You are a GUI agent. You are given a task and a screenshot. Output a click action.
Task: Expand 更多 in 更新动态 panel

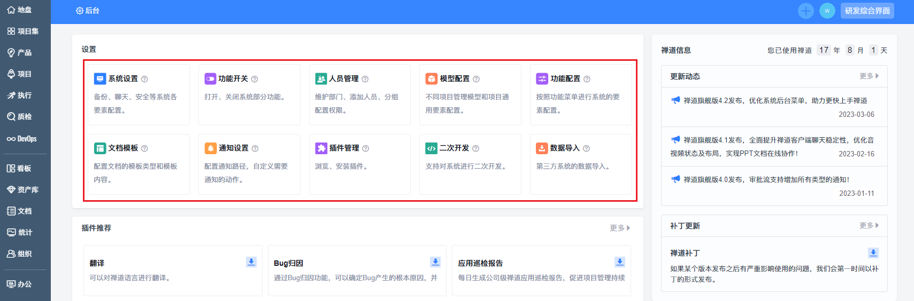point(869,76)
